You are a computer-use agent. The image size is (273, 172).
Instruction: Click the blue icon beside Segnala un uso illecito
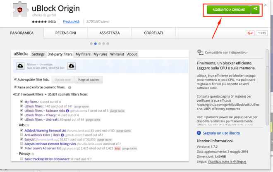tap(199, 133)
